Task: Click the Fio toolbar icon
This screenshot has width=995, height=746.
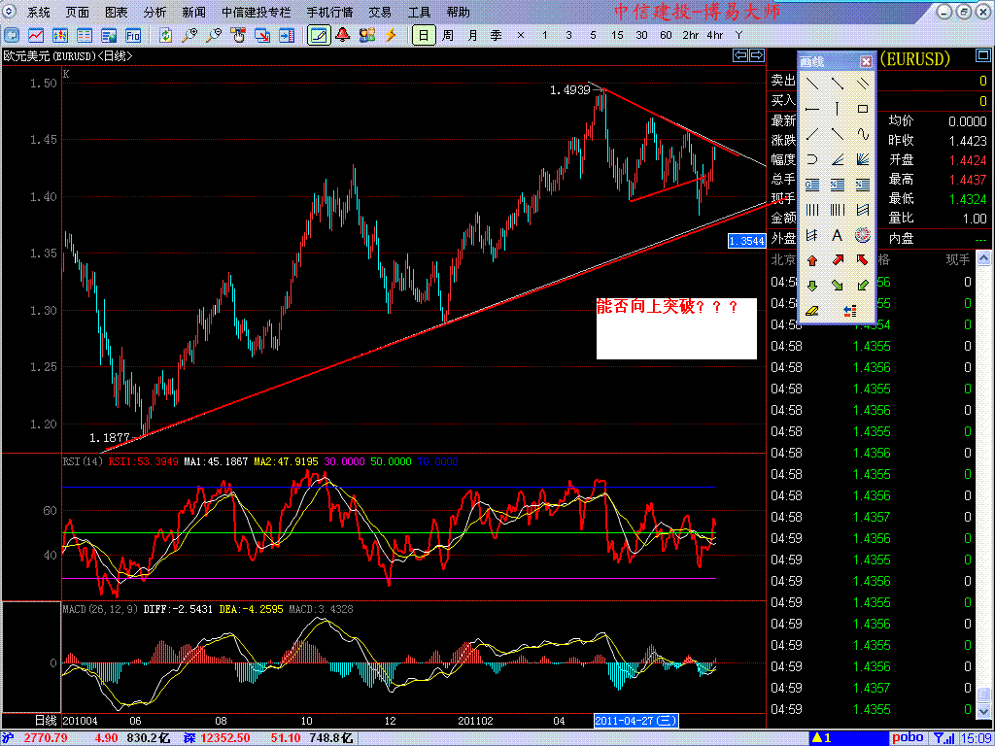Action: [x=132, y=36]
